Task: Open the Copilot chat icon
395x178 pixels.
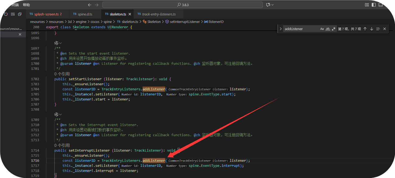Action: tap(268, 5)
